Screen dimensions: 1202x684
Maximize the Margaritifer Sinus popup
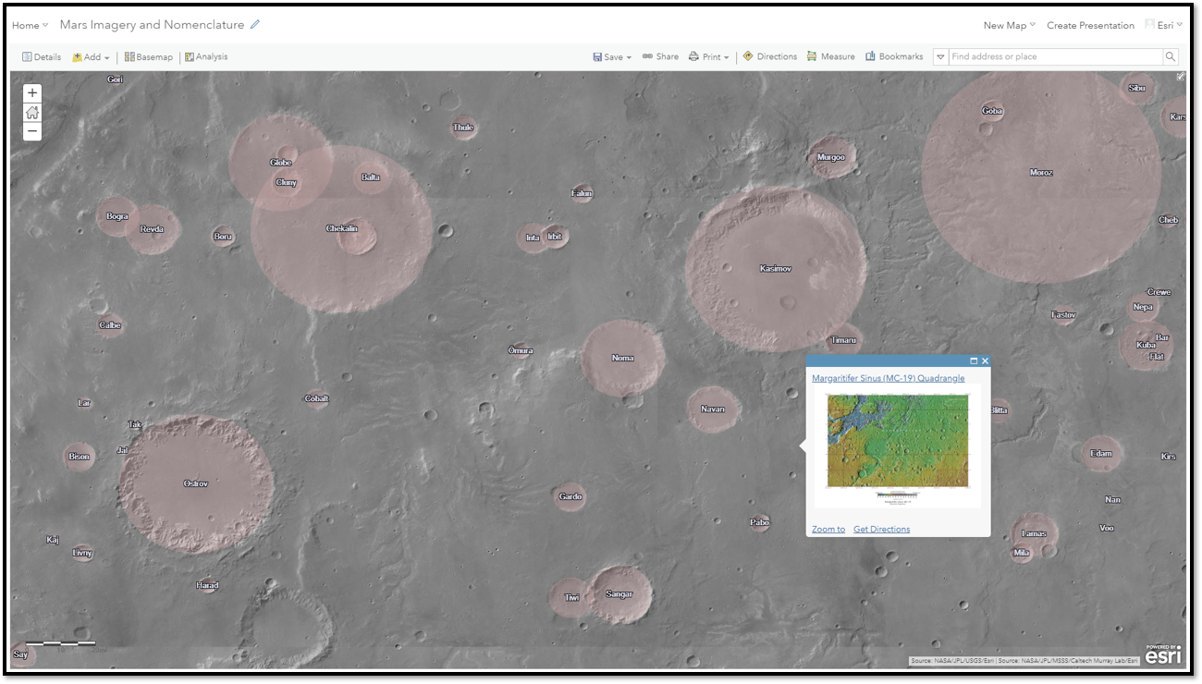point(974,360)
